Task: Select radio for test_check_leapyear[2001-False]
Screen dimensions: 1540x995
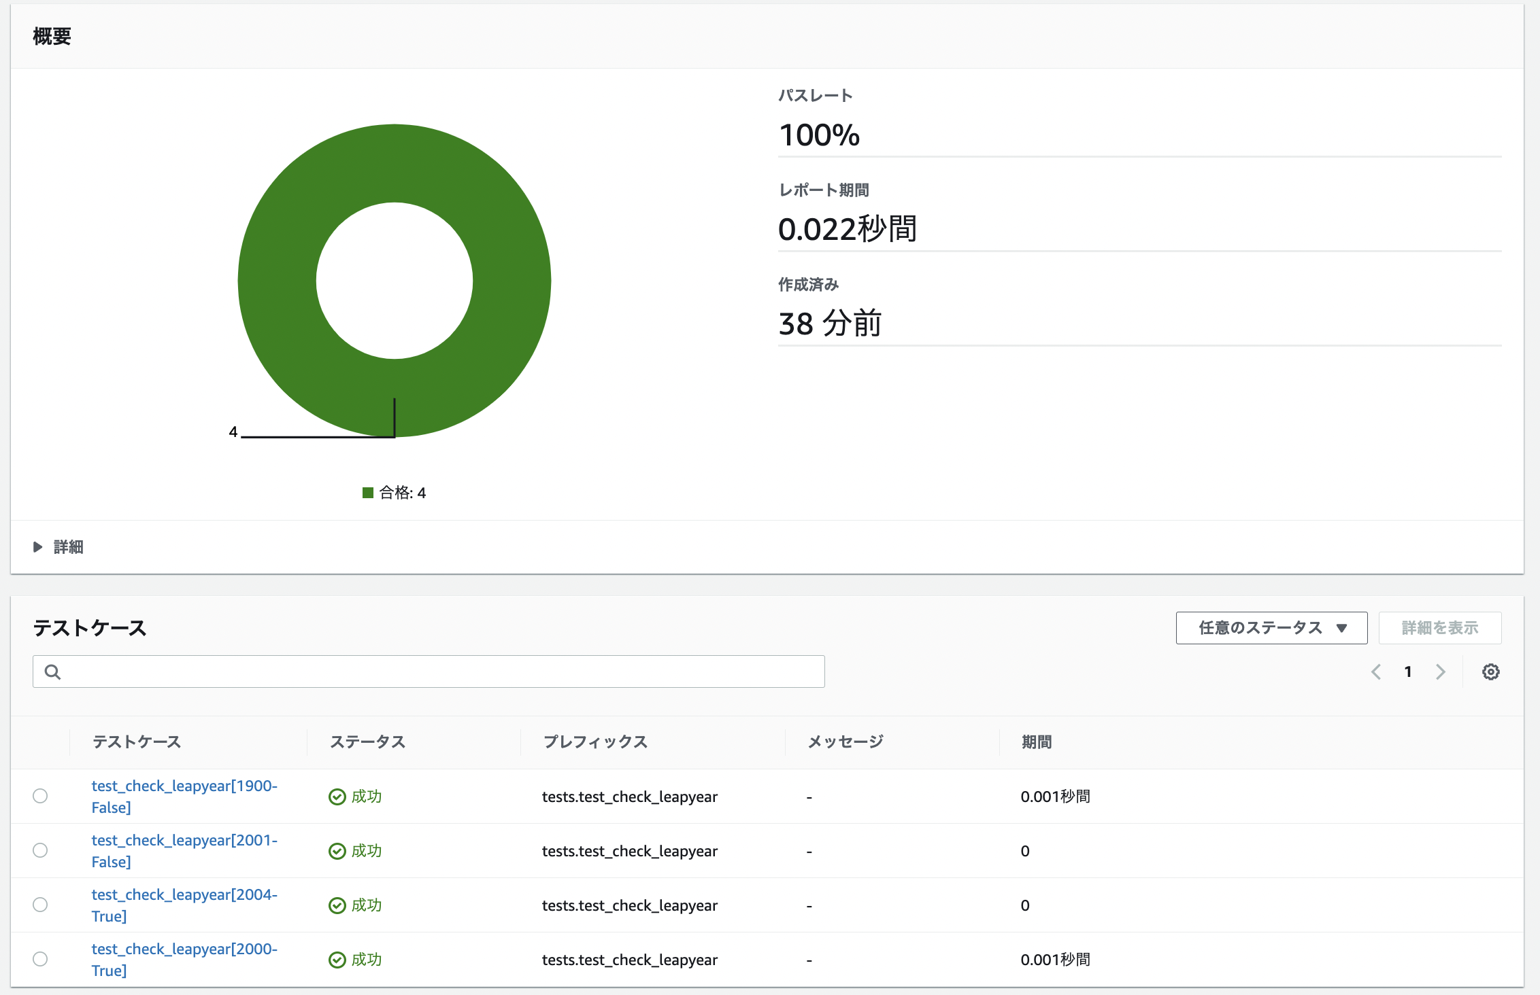Action: [40, 850]
